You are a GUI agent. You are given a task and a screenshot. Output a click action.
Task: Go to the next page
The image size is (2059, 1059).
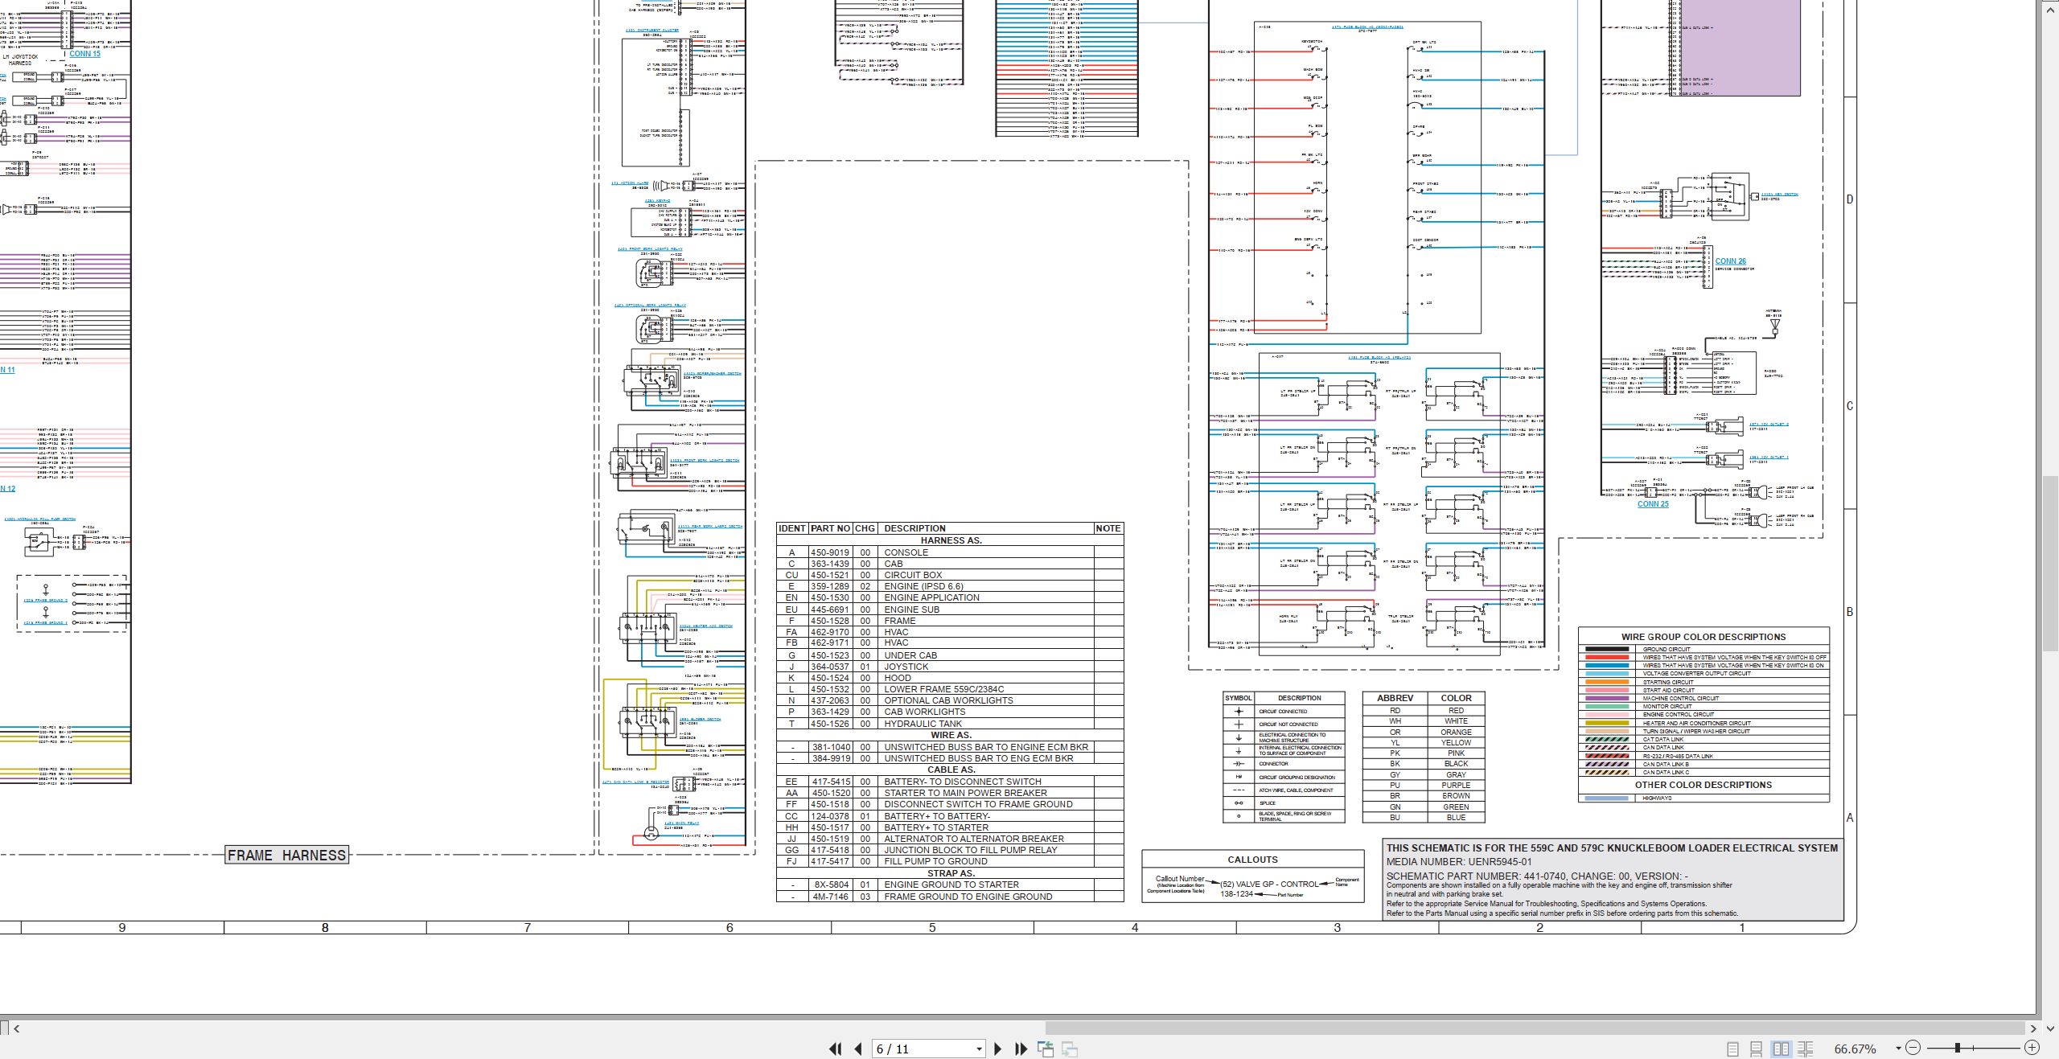point(998,1049)
